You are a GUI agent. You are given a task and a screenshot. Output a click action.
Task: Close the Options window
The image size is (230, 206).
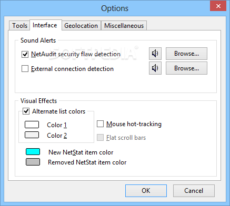(x=218, y=6)
